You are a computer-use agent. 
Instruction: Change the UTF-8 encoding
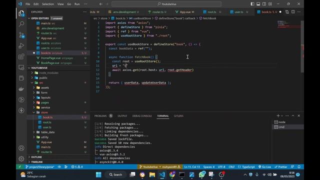(221, 166)
